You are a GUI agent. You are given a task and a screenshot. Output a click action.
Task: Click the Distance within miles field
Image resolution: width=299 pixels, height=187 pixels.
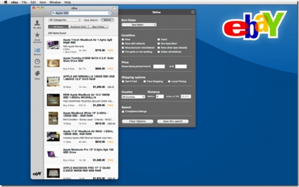click(160, 97)
